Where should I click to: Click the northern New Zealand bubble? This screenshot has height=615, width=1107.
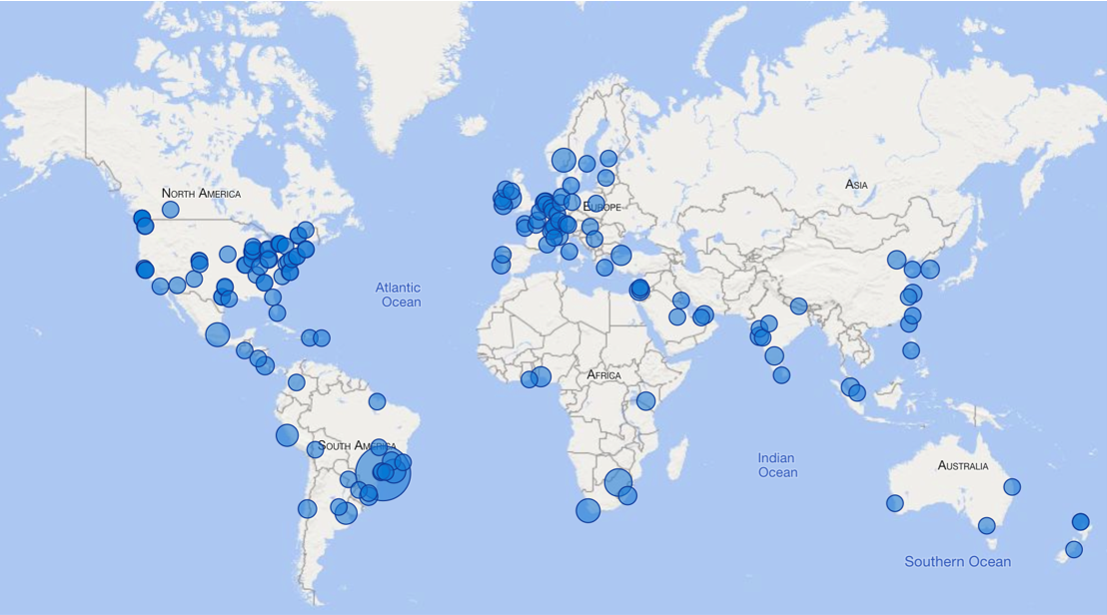tap(1080, 522)
